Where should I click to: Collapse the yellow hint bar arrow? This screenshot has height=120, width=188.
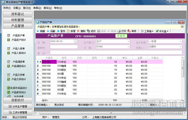point(182,26)
